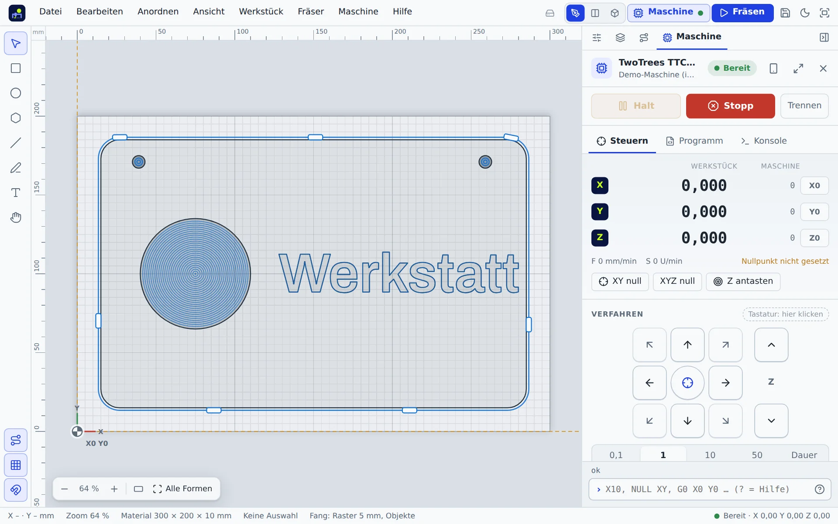Open the settings sliders panel icon
838x524 pixels.
click(x=597, y=38)
